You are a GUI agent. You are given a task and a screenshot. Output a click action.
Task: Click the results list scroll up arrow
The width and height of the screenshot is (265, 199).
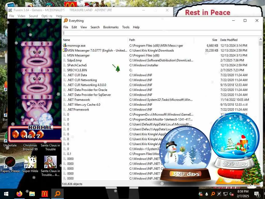click(x=260, y=39)
